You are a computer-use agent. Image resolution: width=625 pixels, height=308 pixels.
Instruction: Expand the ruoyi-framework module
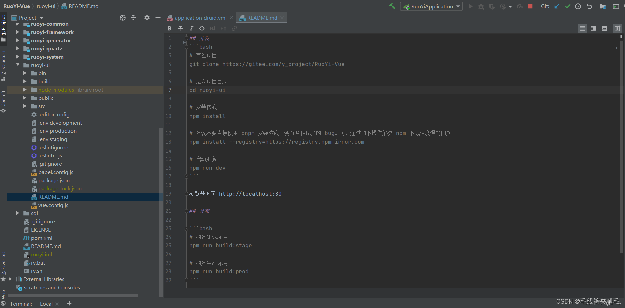[x=18, y=32]
